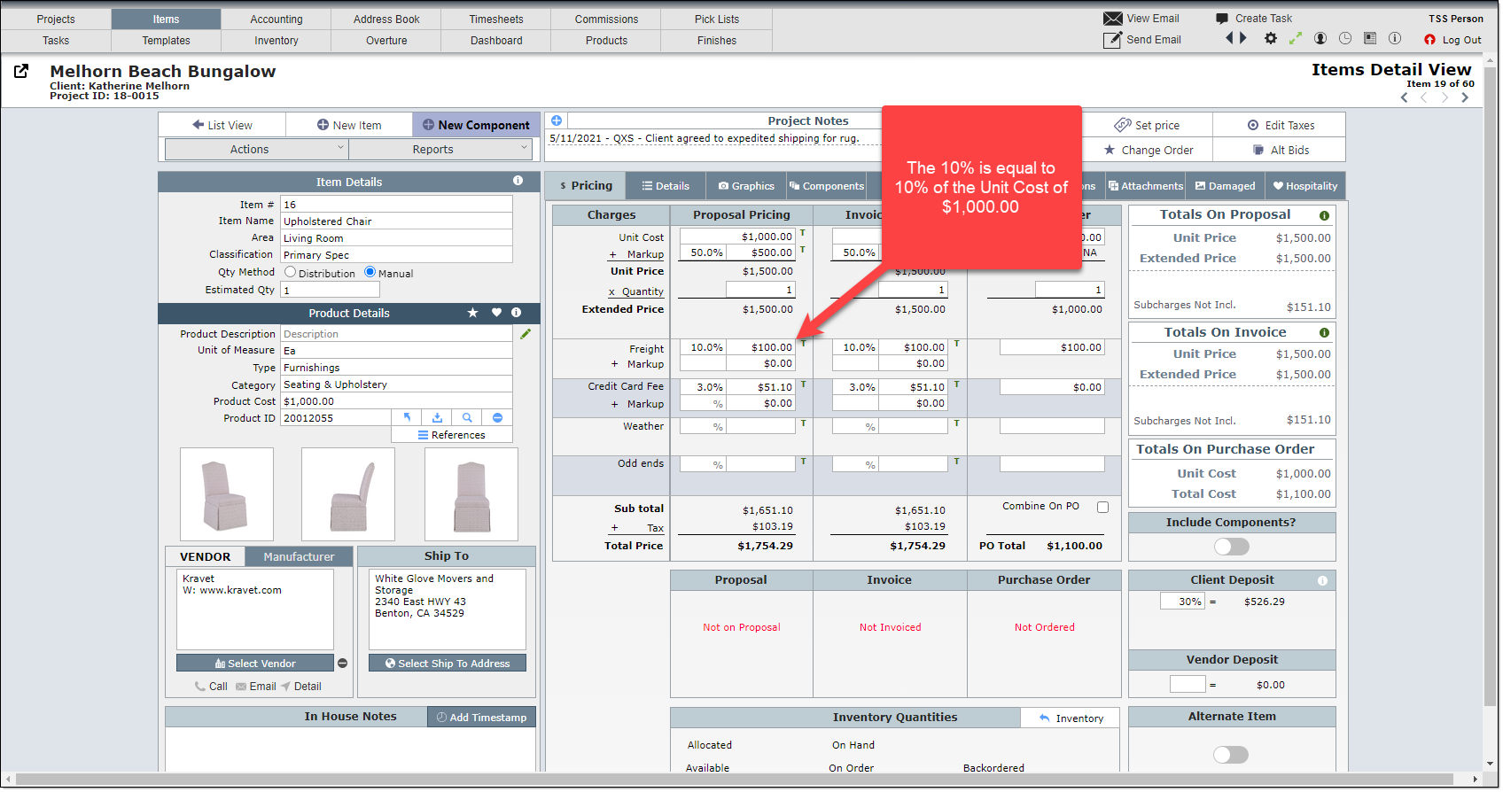Open the Actions dropdown
The width and height of the screenshot is (1503, 792).
coord(256,149)
